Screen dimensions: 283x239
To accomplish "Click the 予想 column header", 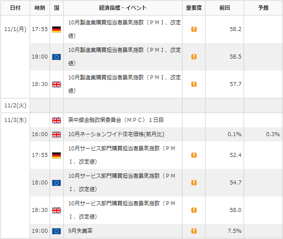I will pyautogui.click(x=264, y=8).
